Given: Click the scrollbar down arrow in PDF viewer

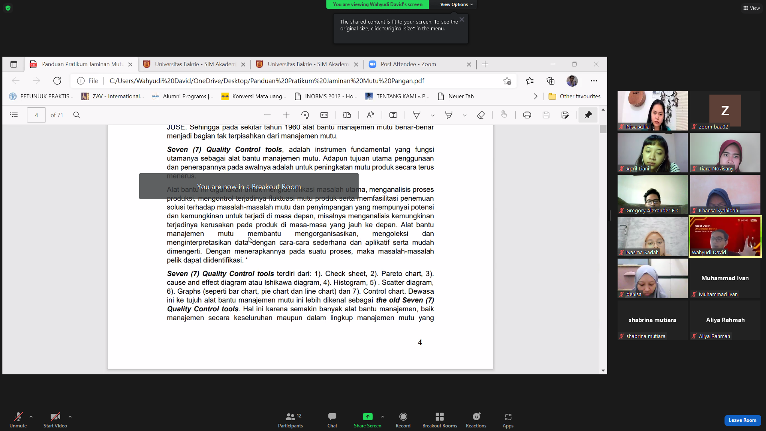Looking at the screenshot, I should pyautogui.click(x=603, y=370).
